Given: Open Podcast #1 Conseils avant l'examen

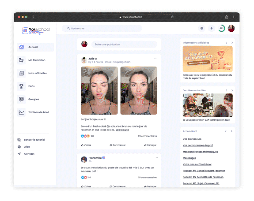Looking at the screenshot, I should (x=204, y=171).
